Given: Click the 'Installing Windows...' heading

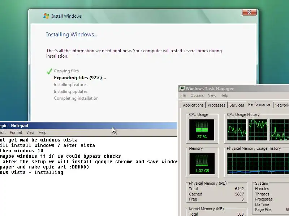Looking at the screenshot, I should coord(72,35).
